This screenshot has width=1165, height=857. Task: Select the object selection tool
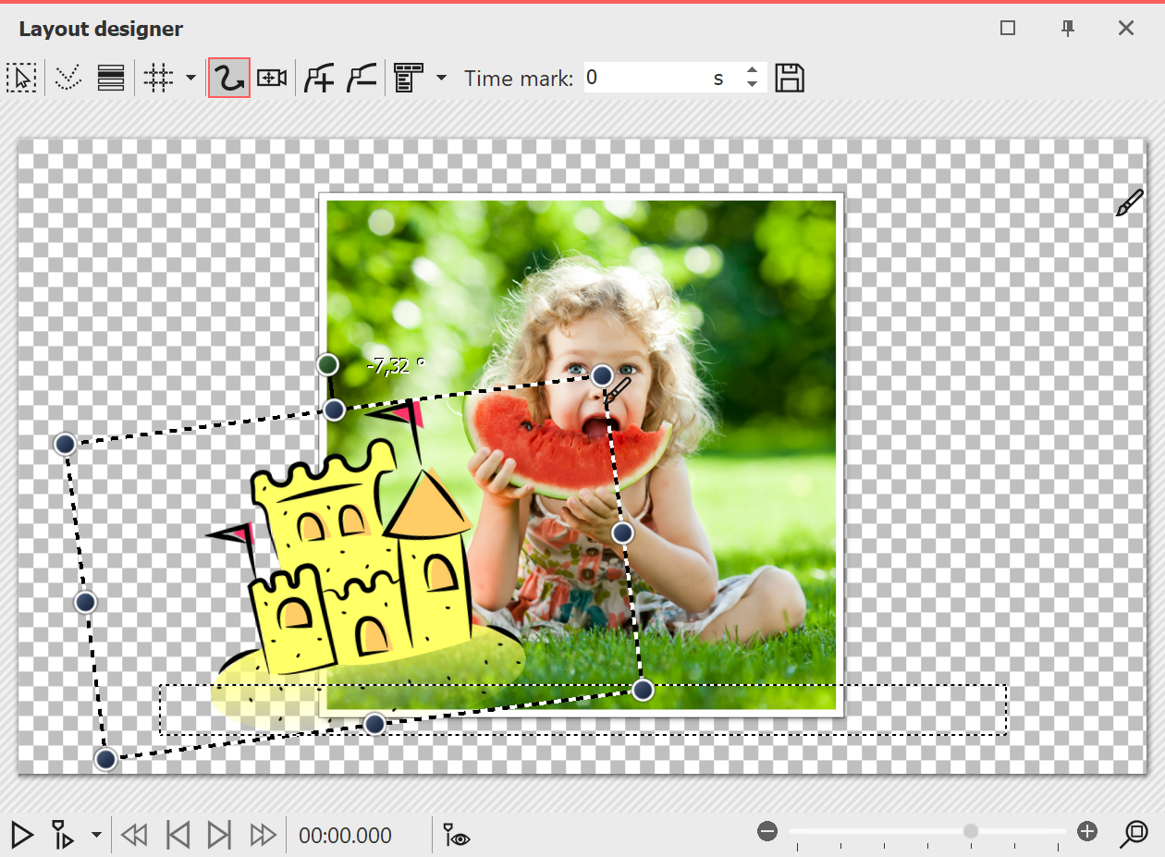22,78
